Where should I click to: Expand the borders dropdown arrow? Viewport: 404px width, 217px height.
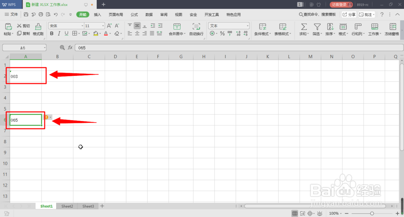(x=79, y=34)
